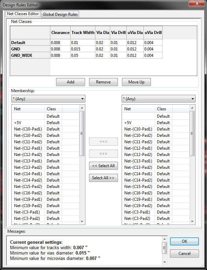Confirm the dialog with OK
The width and height of the screenshot is (207, 270).
tap(184, 241)
